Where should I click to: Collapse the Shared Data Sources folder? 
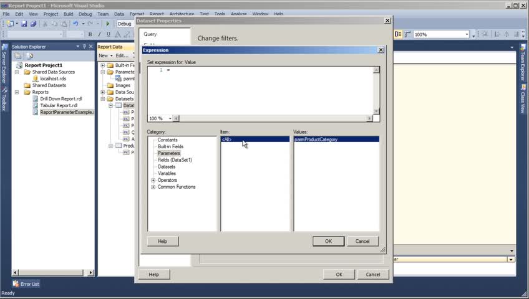coord(17,72)
